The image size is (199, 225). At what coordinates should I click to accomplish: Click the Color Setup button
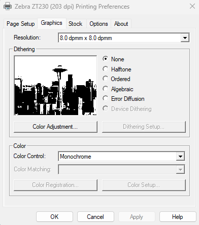[144, 185]
